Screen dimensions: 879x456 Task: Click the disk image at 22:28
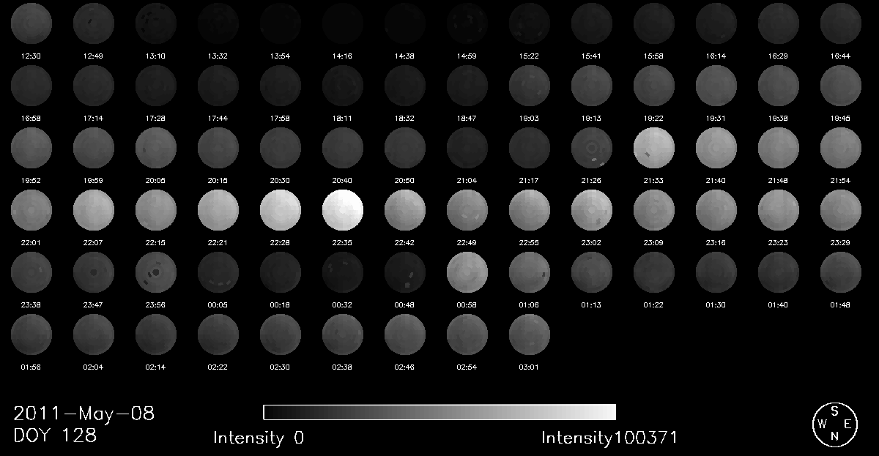281,209
